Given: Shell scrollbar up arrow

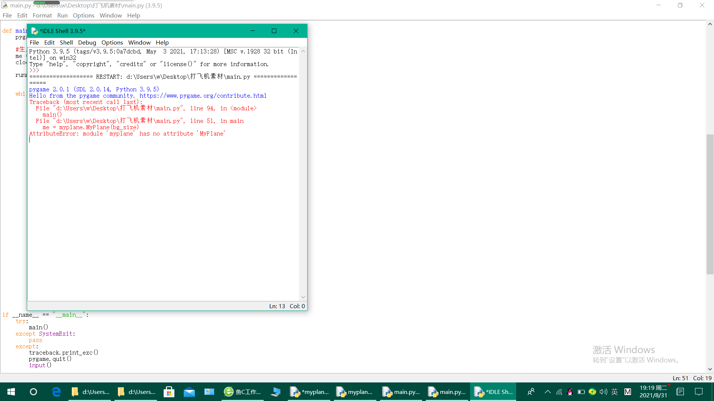Looking at the screenshot, I should click(303, 51).
